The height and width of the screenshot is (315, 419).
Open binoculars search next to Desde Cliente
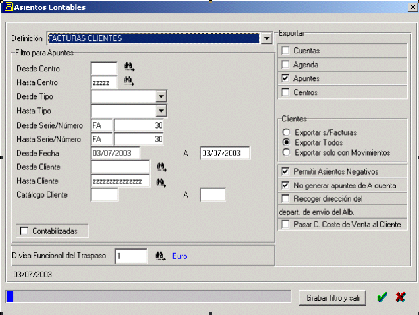click(x=162, y=167)
